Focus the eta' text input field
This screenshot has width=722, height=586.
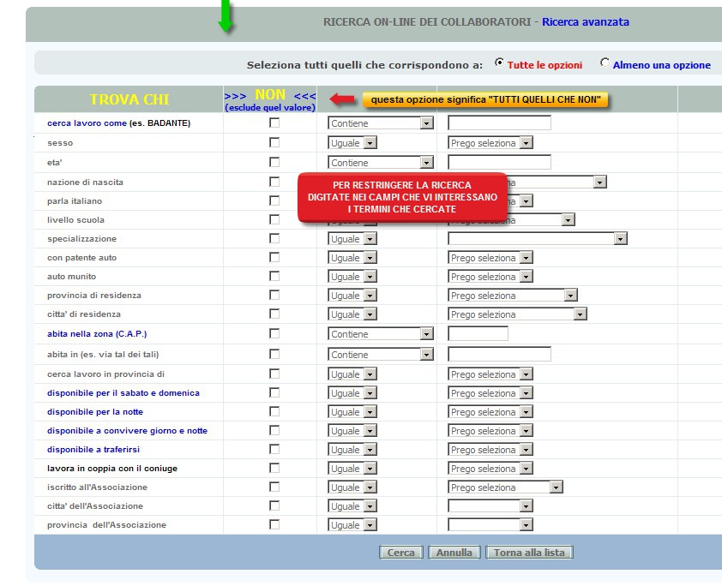tap(499, 163)
